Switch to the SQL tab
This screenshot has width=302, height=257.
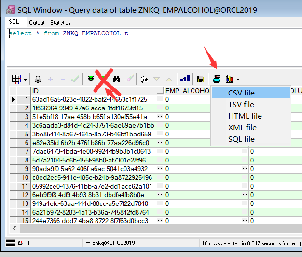(x=14, y=22)
